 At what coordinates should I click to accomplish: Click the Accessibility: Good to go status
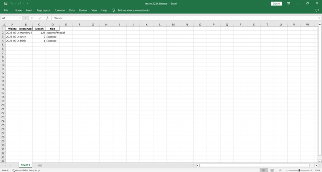tap(28, 170)
